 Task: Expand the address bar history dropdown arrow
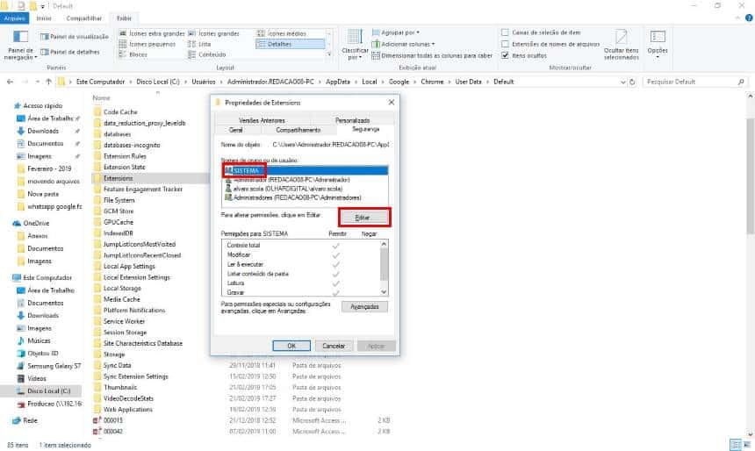click(623, 82)
